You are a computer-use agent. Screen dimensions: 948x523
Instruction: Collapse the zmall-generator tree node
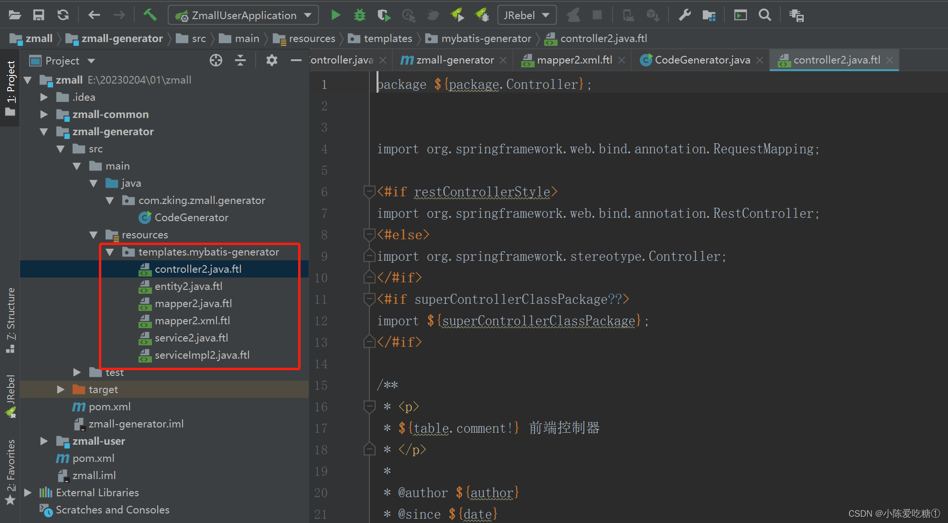44,131
